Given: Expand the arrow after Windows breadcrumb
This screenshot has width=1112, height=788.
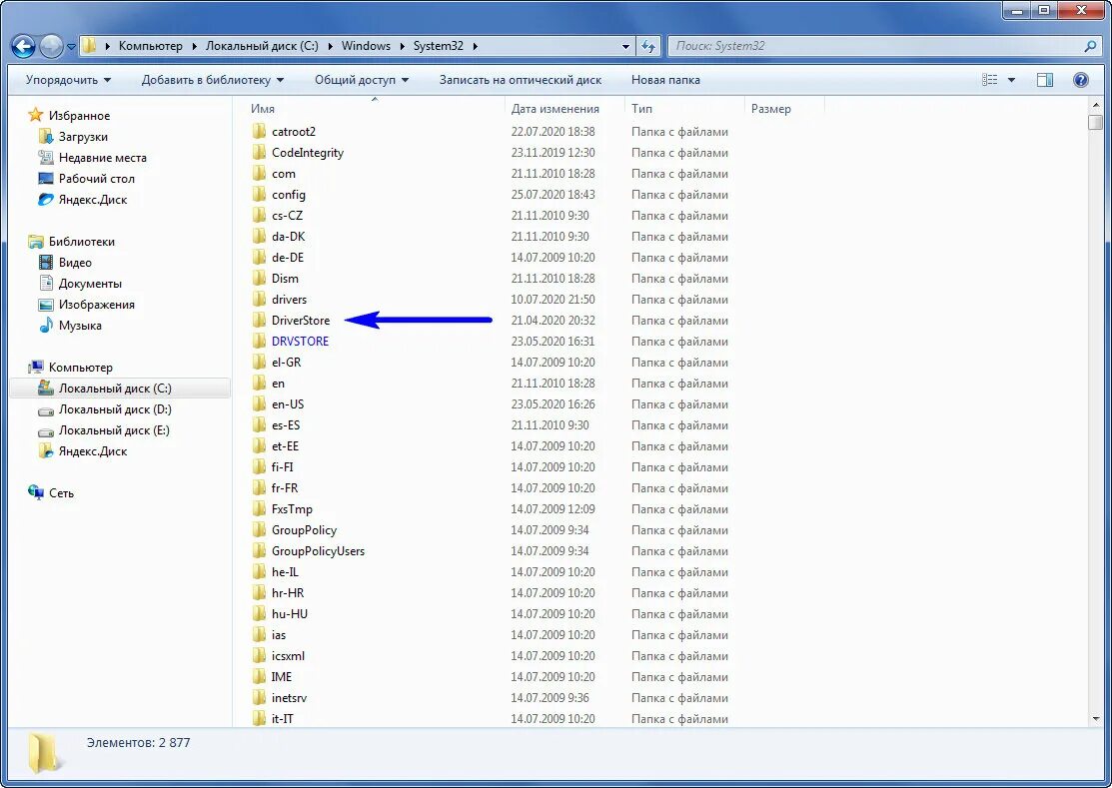Looking at the screenshot, I should click(x=402, y=46).
